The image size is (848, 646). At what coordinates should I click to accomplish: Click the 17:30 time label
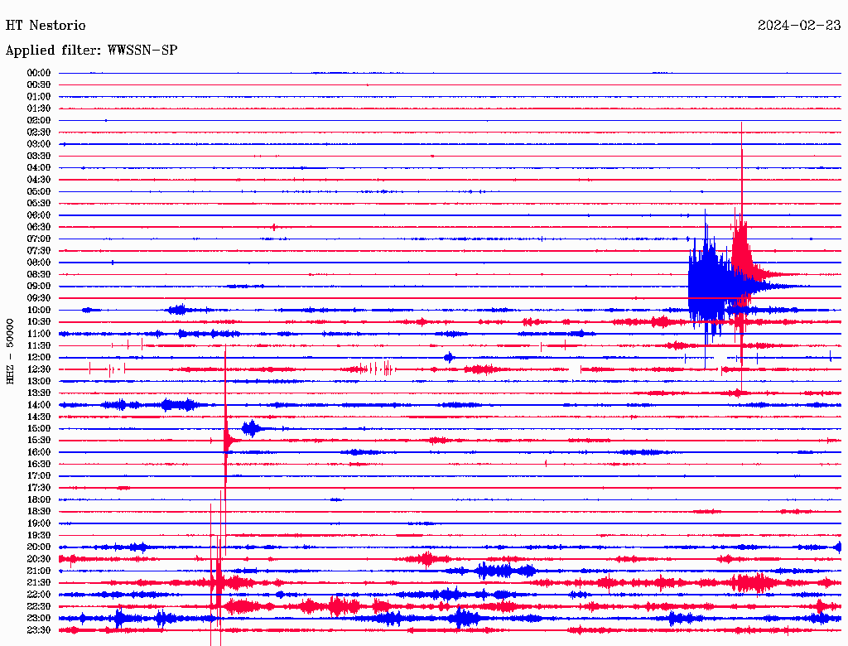click(x=39, y=488)
